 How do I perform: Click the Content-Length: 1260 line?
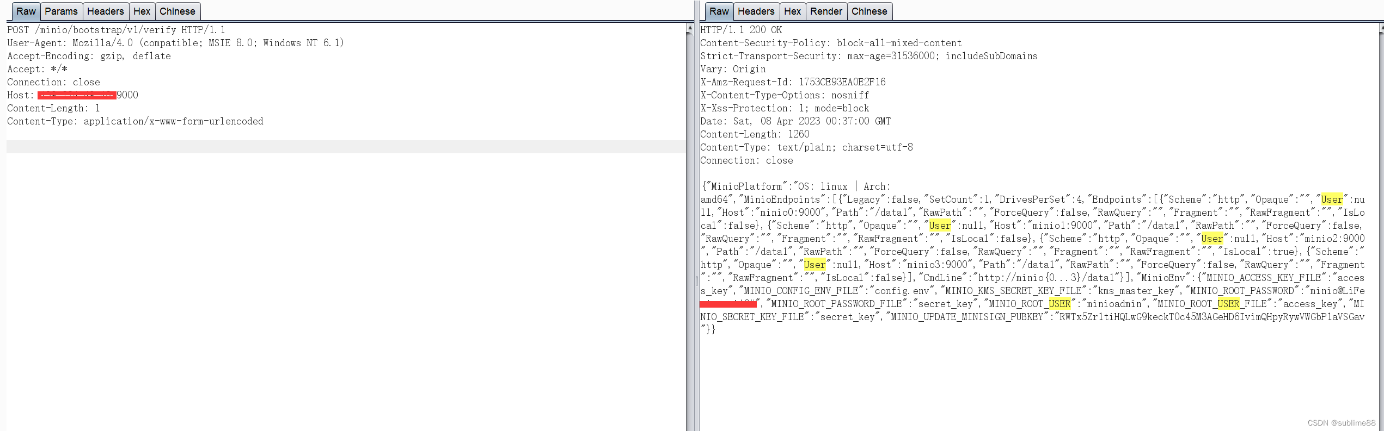click(x=755, y=134)
